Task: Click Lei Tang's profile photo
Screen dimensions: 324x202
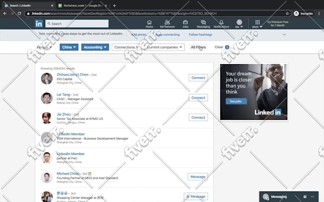Action: point(47,98)
